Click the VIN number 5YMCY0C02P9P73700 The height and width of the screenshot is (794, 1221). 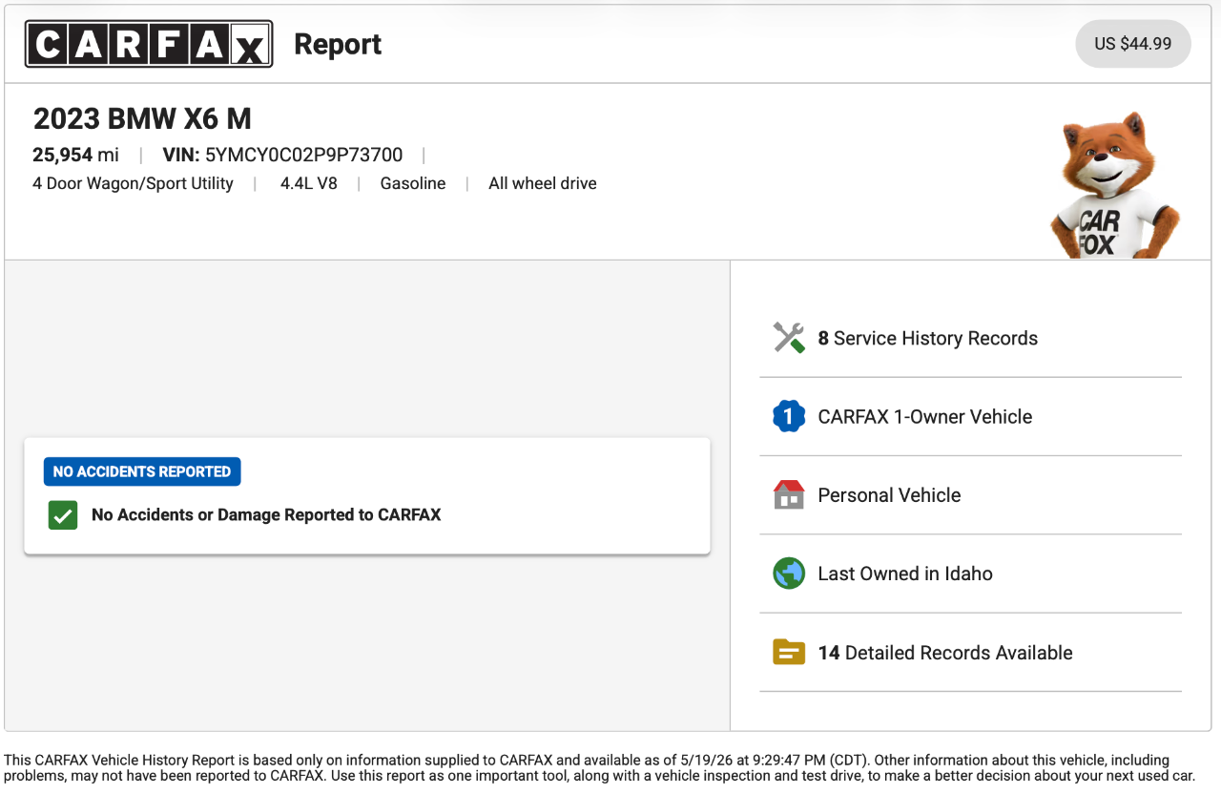(304, 155)
